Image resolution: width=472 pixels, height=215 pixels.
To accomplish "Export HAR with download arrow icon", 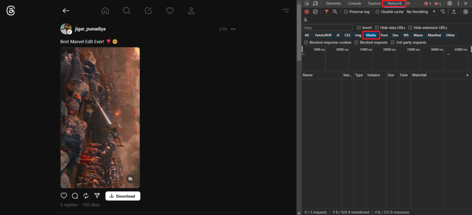I will 305,19.
